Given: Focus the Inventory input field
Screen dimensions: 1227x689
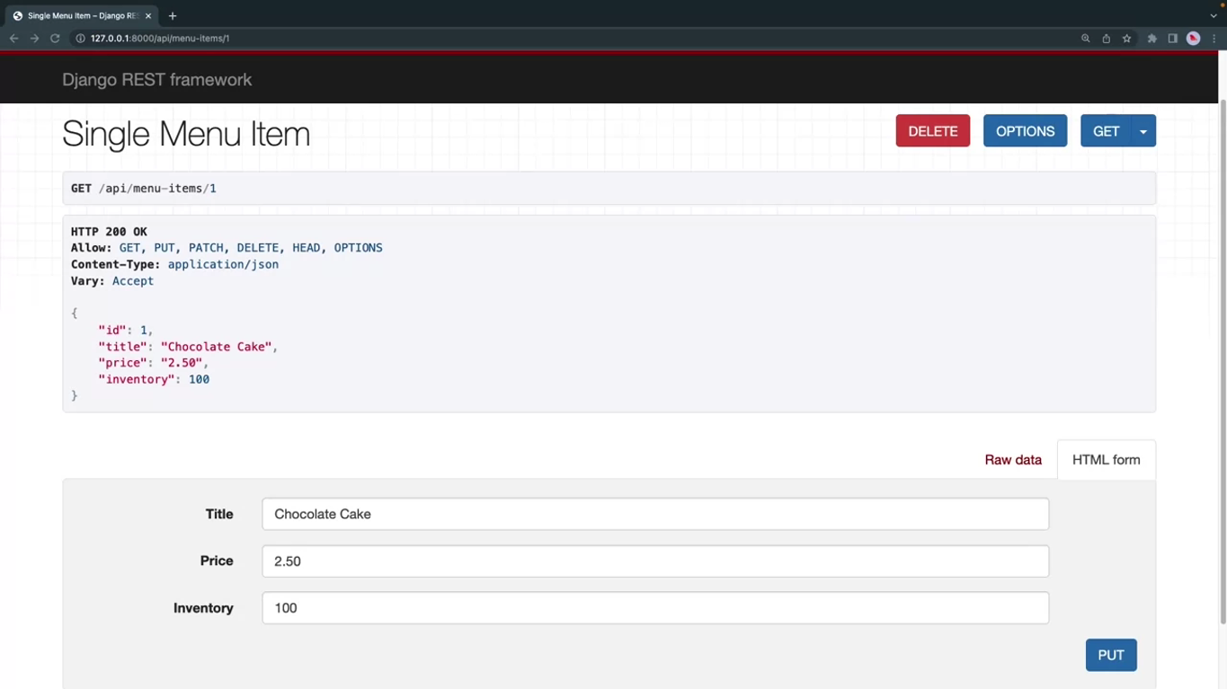Looking at the screenshot, I should (655, 608).
